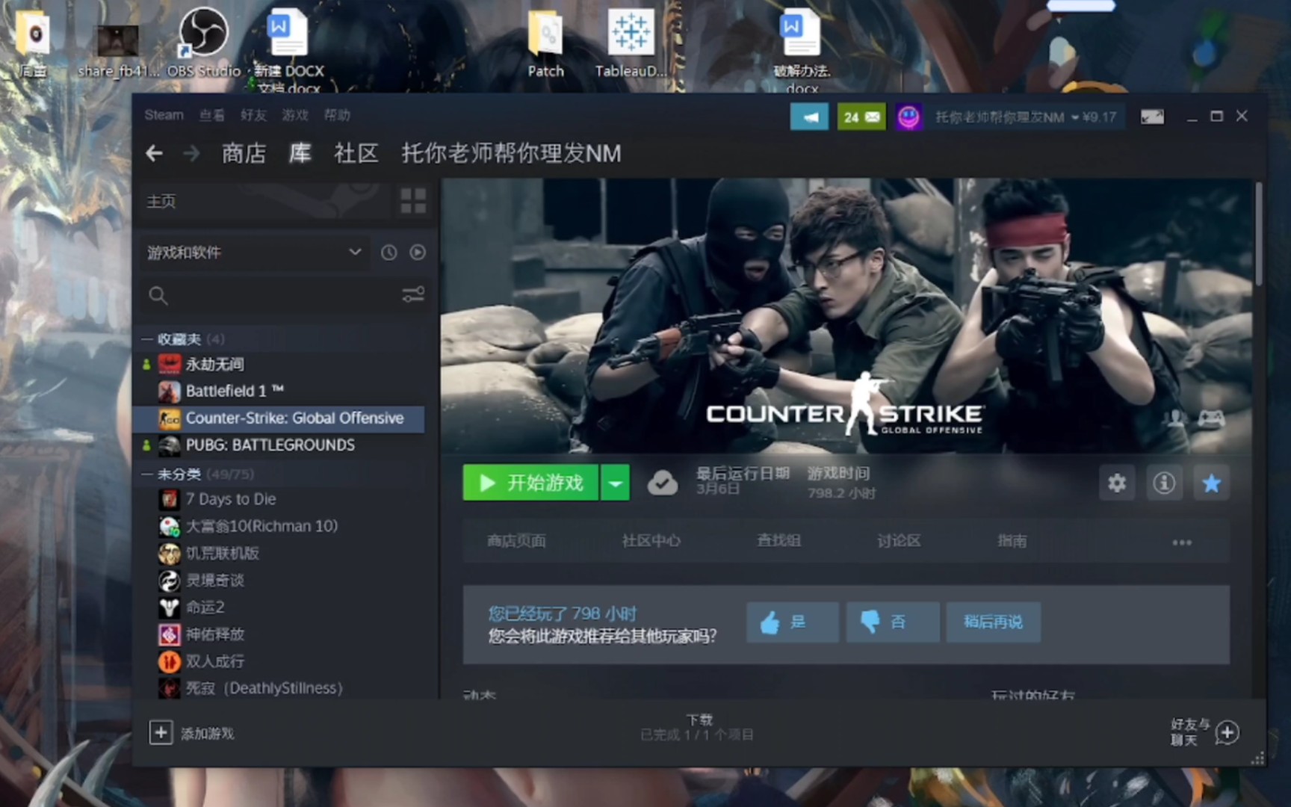Image resolution: width=1291 pixels, height=807 pixels.
Task: Open announcements with the megaphone icon
Action: [x=809, y=117]
